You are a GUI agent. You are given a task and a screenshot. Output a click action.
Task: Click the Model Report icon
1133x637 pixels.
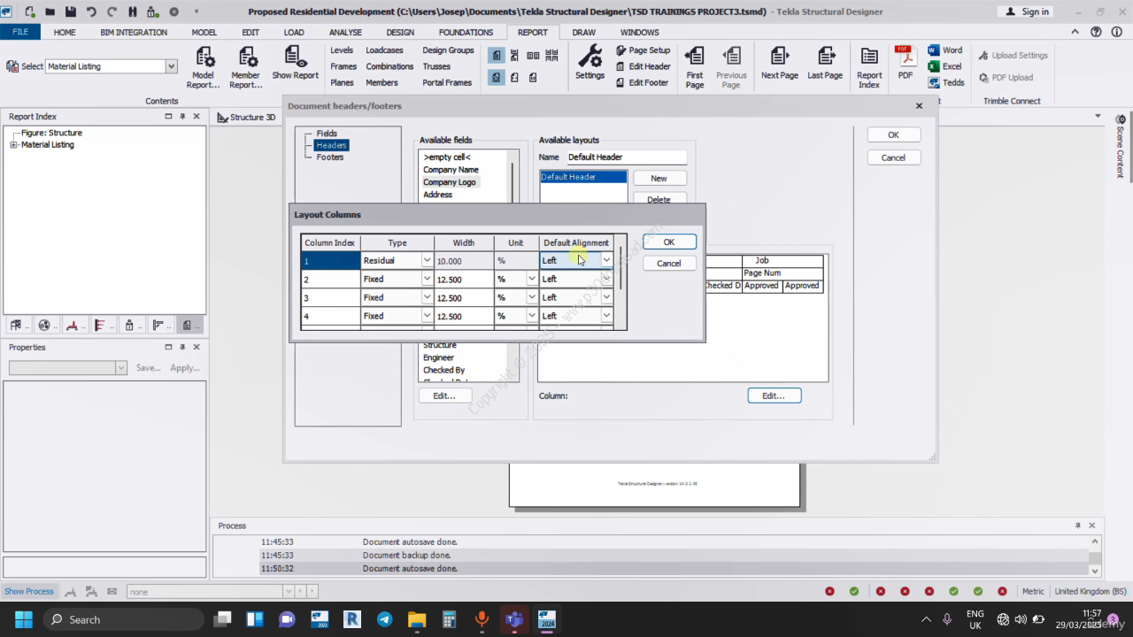coord(204,60)
